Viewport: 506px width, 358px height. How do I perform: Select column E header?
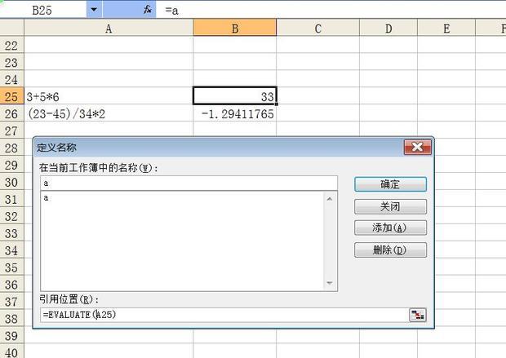coord(446,29)
